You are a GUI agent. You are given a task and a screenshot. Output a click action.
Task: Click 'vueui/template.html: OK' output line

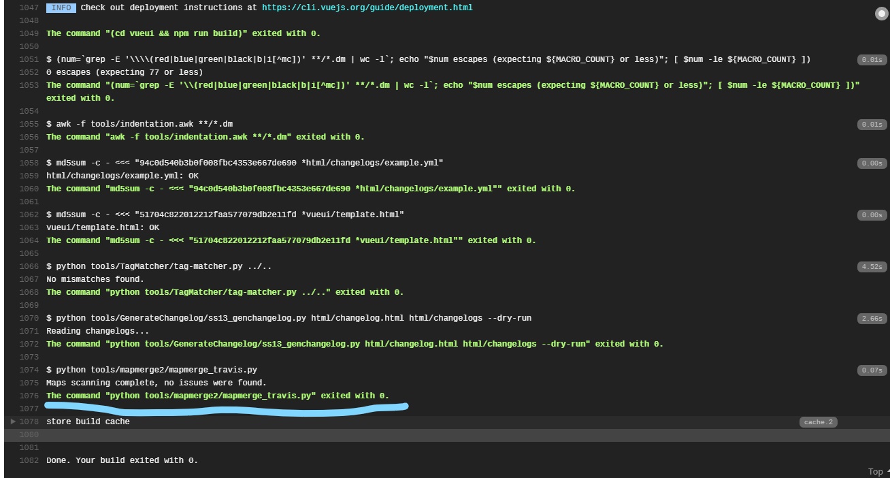pos(103,227)
